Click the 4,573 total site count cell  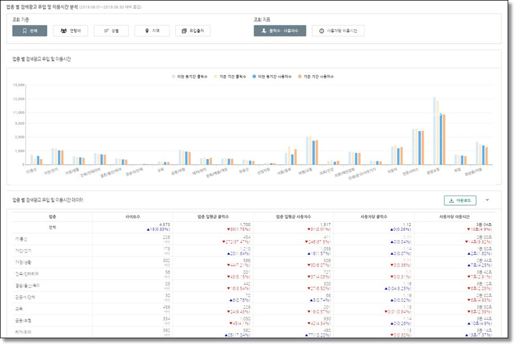pos(164,225)
